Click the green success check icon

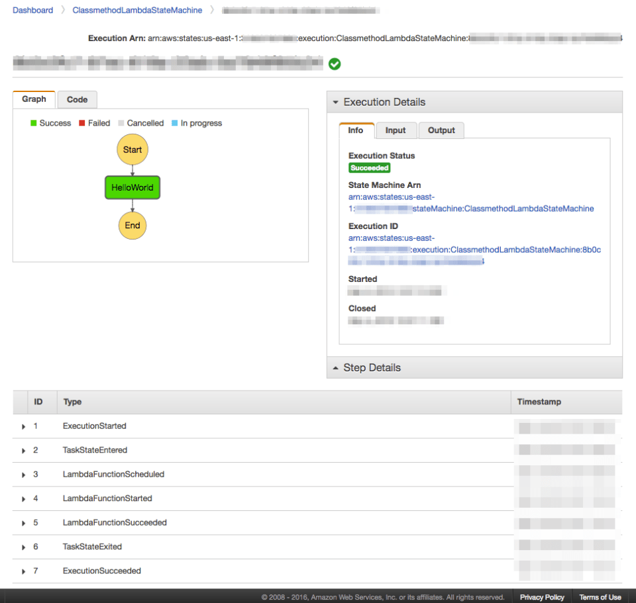[x=335, y=64]
